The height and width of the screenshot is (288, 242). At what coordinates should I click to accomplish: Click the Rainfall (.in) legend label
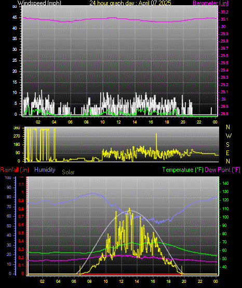click(x=15, y=170)
